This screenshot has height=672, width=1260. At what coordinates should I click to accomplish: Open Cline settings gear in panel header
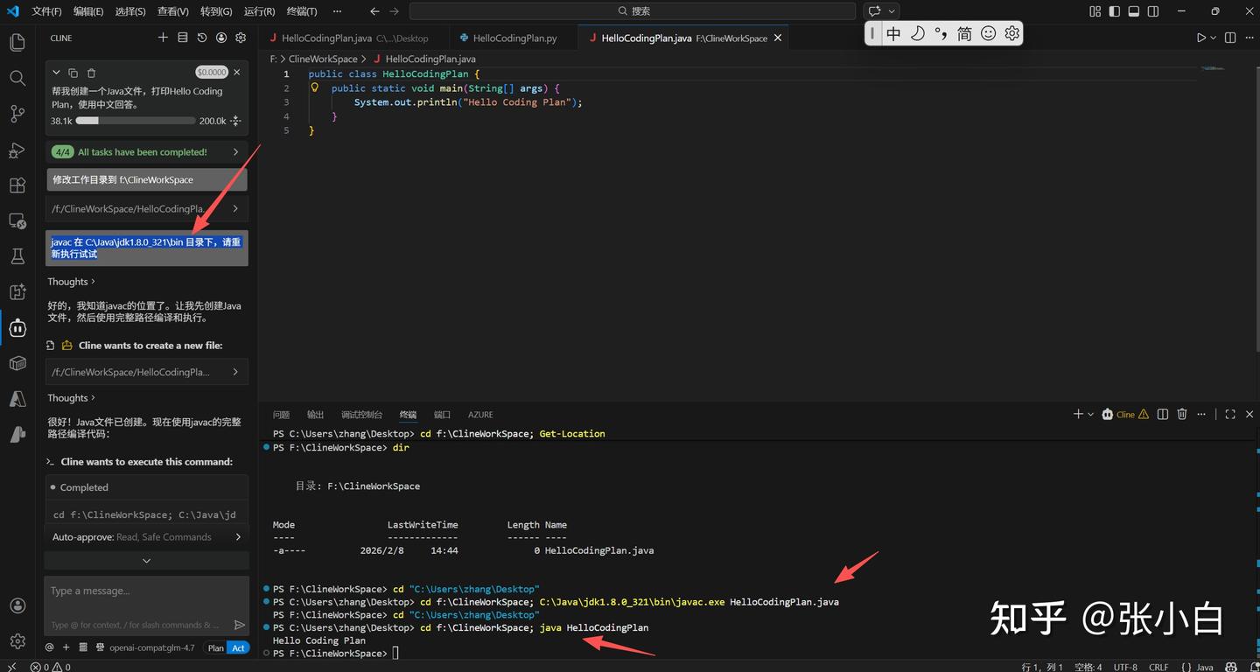pyautogui.click(x=241, y=38)
